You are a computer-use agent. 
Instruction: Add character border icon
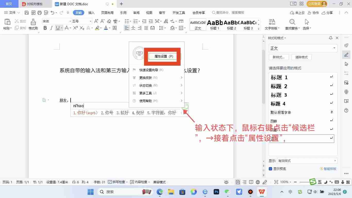click(115, 28)
